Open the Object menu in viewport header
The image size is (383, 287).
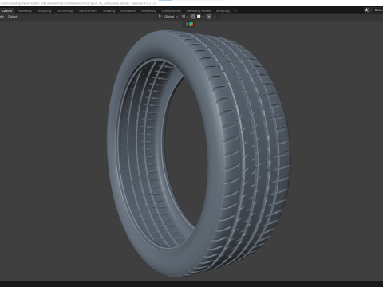pyautogui.click(x=12, y=17)
